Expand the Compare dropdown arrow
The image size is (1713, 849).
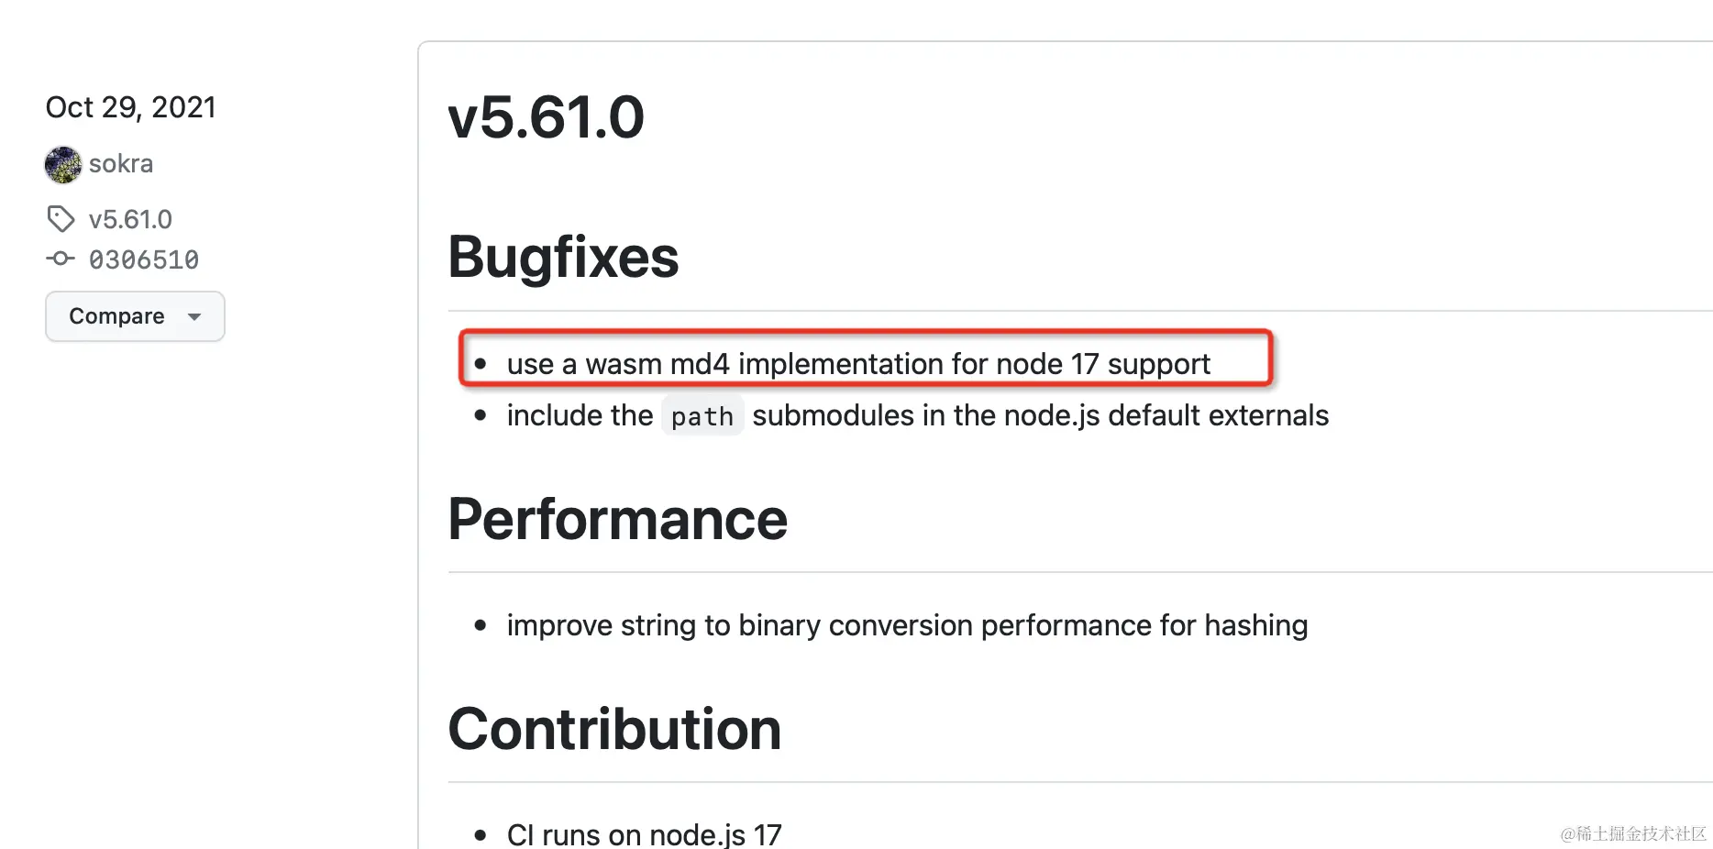click(194, 317)
